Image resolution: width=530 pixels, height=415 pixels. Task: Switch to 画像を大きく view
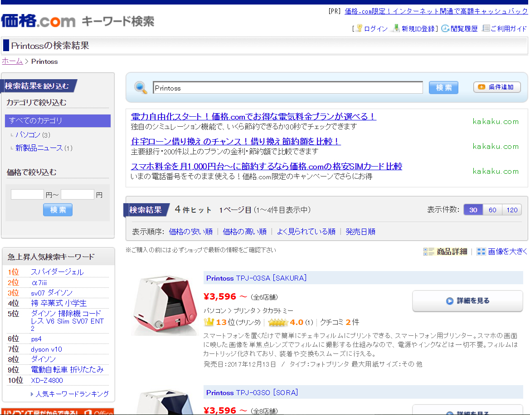pyautogui.click(x=507, y=252)
